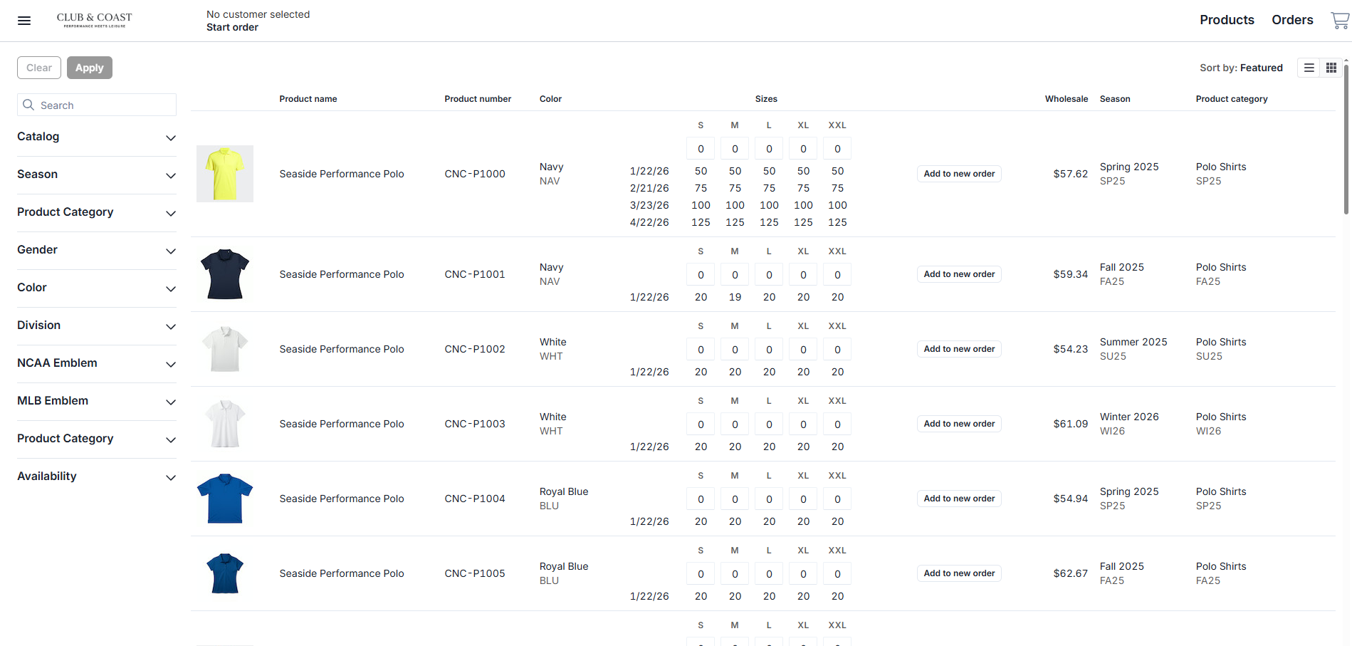Open the Sort by Featured dropdown
The image size is (1352, 646).
click(x=1240, y=68)
